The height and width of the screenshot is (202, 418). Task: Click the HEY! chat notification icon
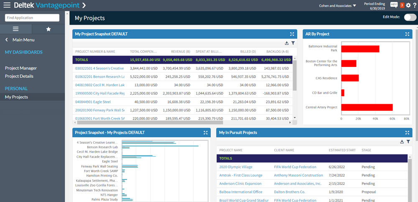pos(393,5)
